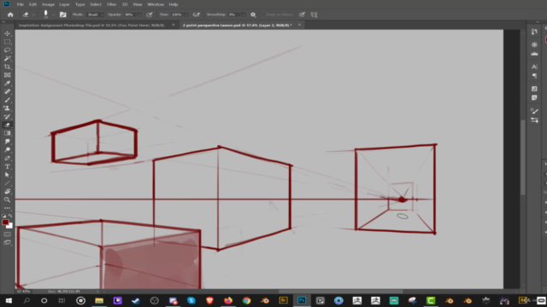This screenshot has height=307, width=547.
Task: Toggle the brush settings panel button
Action: point(62,14)
